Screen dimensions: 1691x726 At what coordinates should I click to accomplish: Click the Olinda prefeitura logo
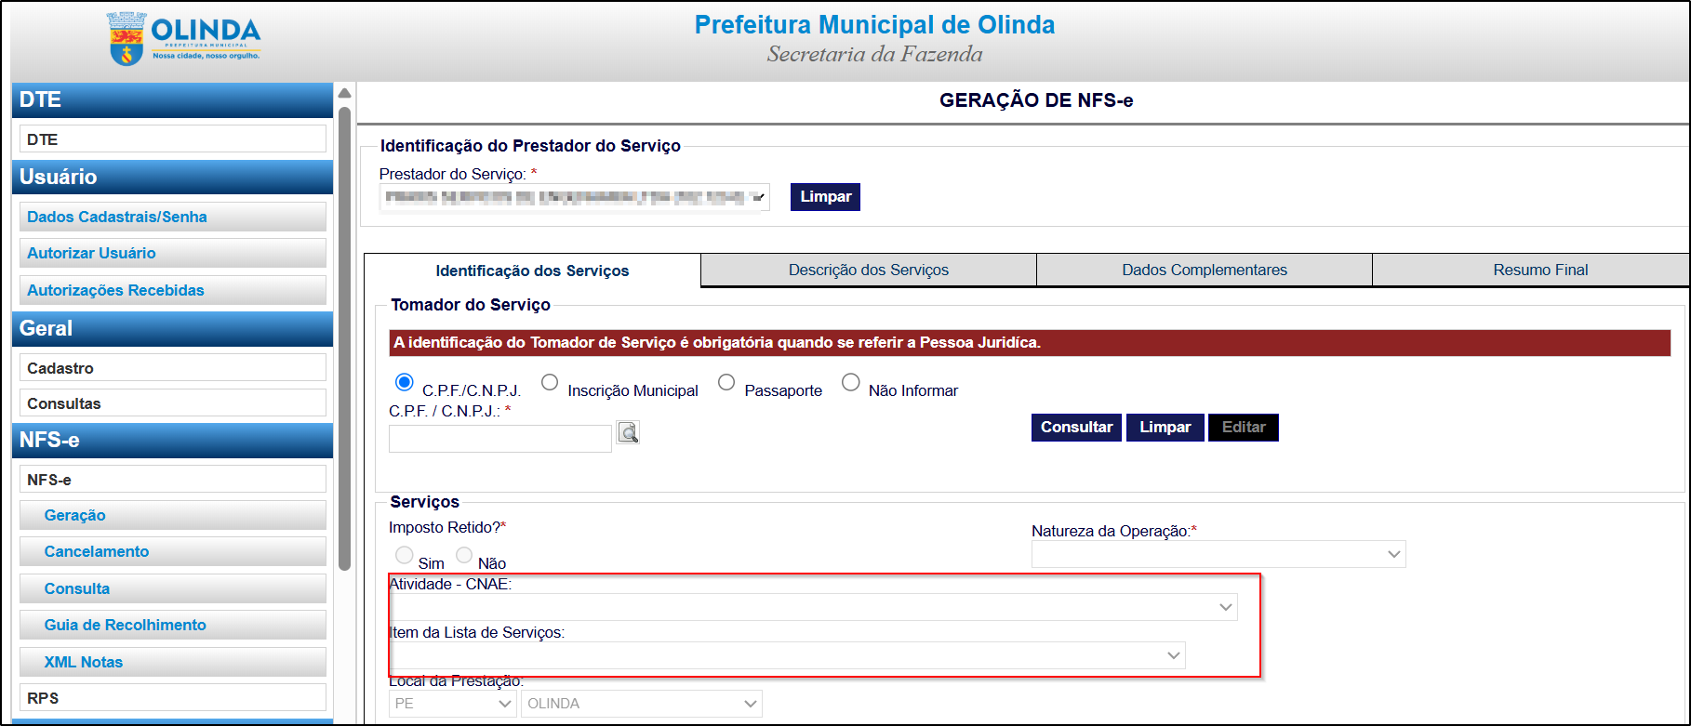pyautogui.click(x=184, y=40)
